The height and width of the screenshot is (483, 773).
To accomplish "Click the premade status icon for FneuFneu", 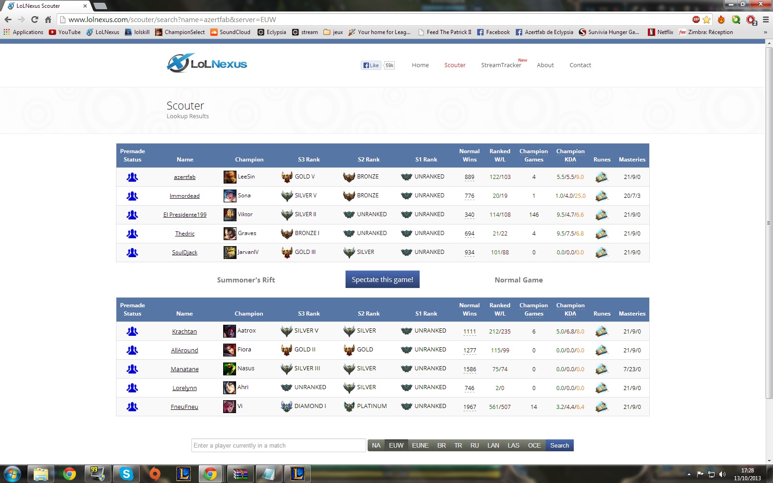I will [132, 407].
